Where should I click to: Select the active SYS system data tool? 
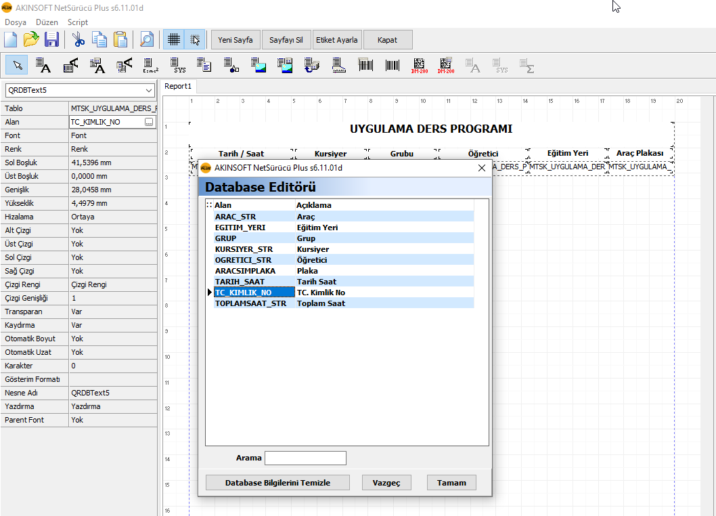177,65
